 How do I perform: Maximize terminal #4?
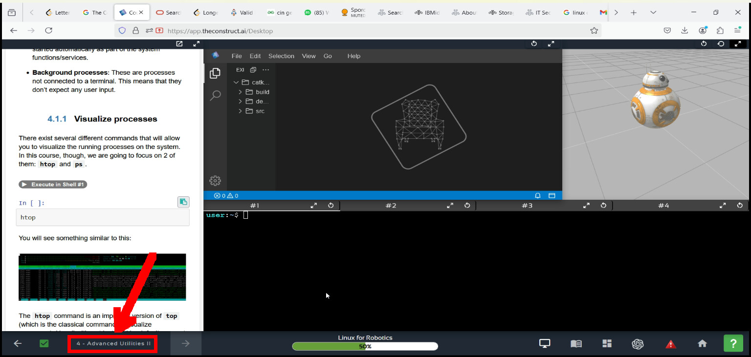(x=723, y=206)
